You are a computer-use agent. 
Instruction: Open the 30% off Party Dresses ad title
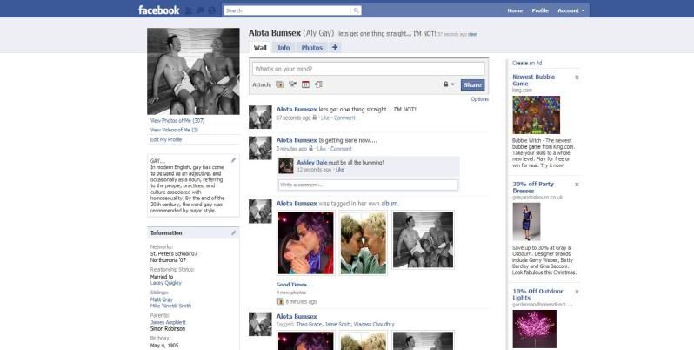pyautogui.click(x=533, y=187)
